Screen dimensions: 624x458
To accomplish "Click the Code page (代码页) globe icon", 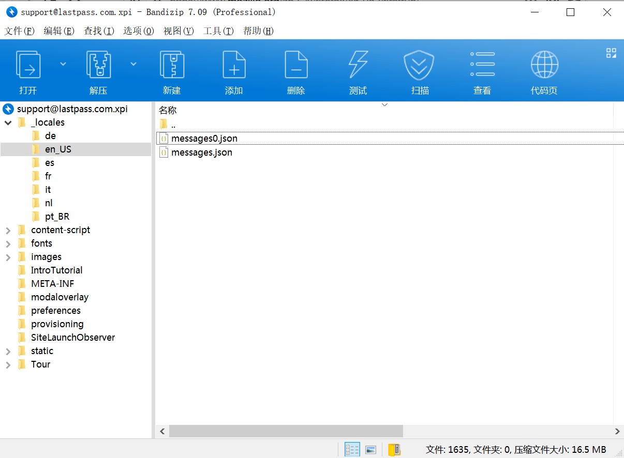I will click(544, 65).
